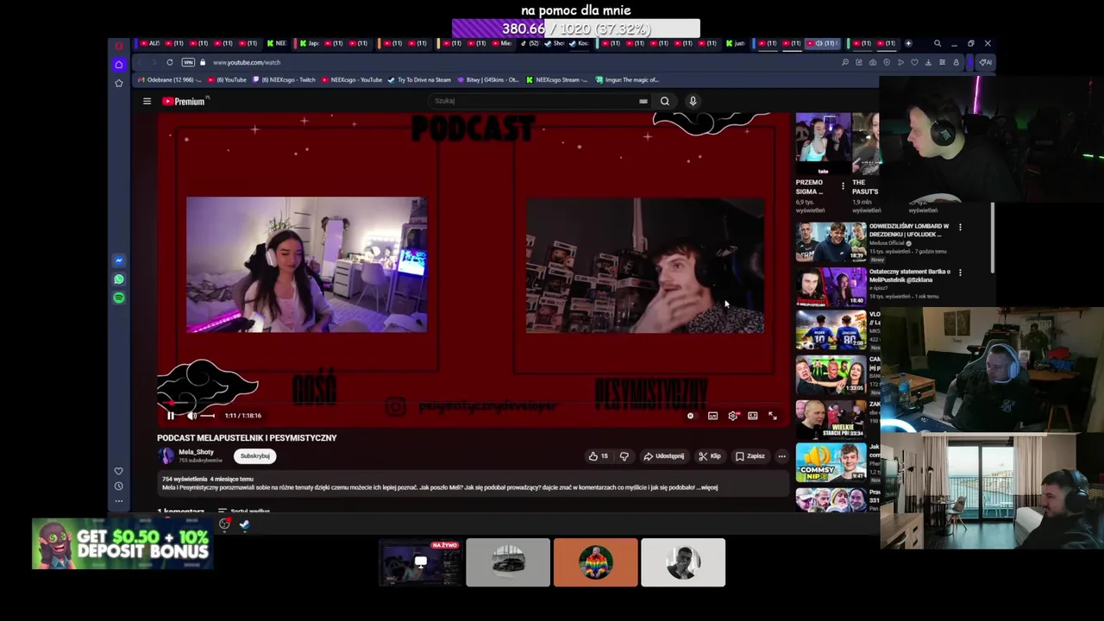Screen dimensions: 1104x621
Task: Open heart favorites icon in Opera sidebar
Action: (x=119, y=471)
